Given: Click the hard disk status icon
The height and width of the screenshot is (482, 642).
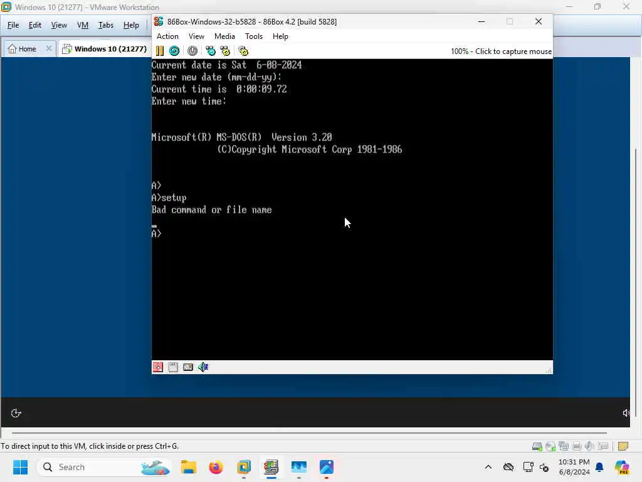Looking at the screenshot, I should tap(188, 367).
